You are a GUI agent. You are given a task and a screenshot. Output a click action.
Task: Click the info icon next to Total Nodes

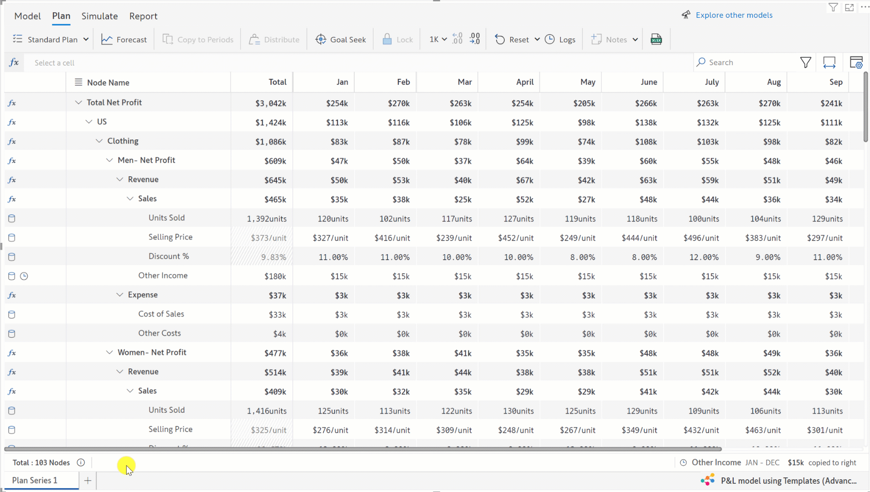click(x=81, y=462)
